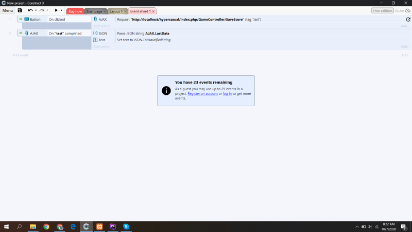Screen dimensions: 412x232
Task: Click the Buy now tab
Action: click(x=75, y=11)
